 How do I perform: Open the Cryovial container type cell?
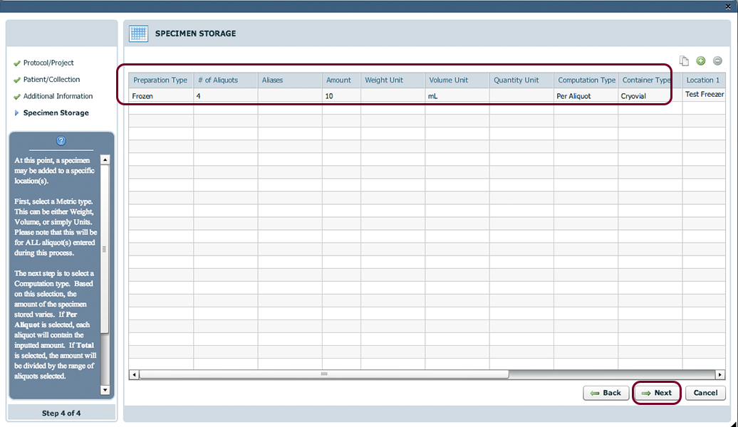coord(650,96)
